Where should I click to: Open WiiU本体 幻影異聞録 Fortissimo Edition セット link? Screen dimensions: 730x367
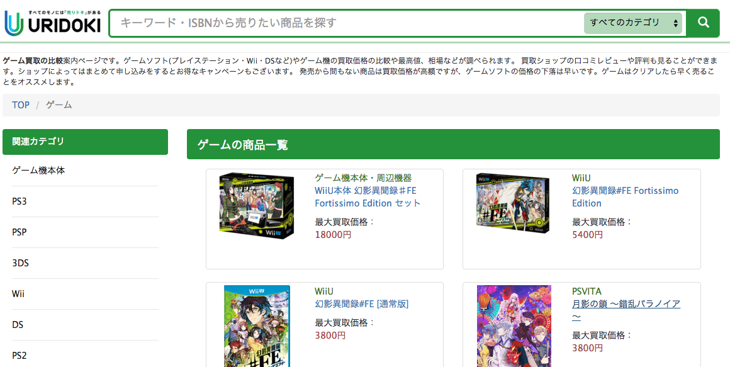(x=368, y=197)
